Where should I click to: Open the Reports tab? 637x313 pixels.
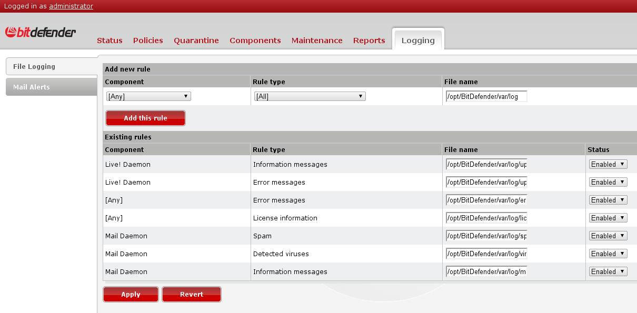click(369, 41)
